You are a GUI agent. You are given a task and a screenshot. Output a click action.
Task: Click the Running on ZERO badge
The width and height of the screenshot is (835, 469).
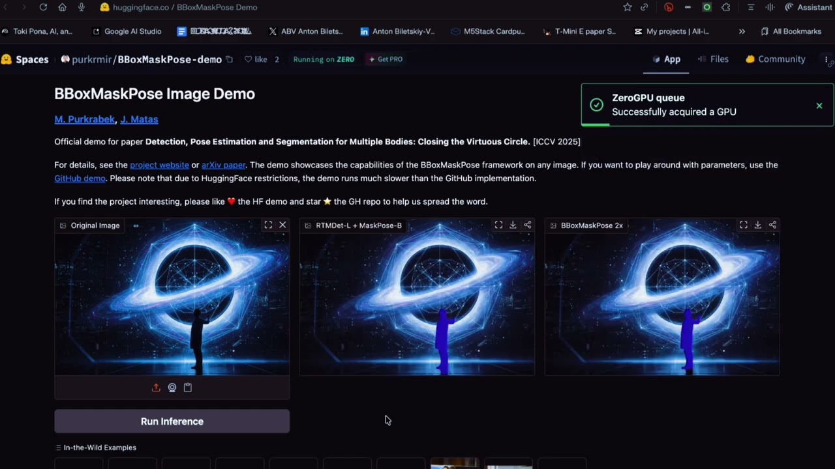click(x=324, y=59)
